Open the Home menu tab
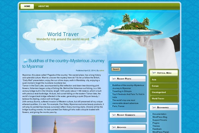The width and height of the screenshot is (199, 133). [27, 6]
